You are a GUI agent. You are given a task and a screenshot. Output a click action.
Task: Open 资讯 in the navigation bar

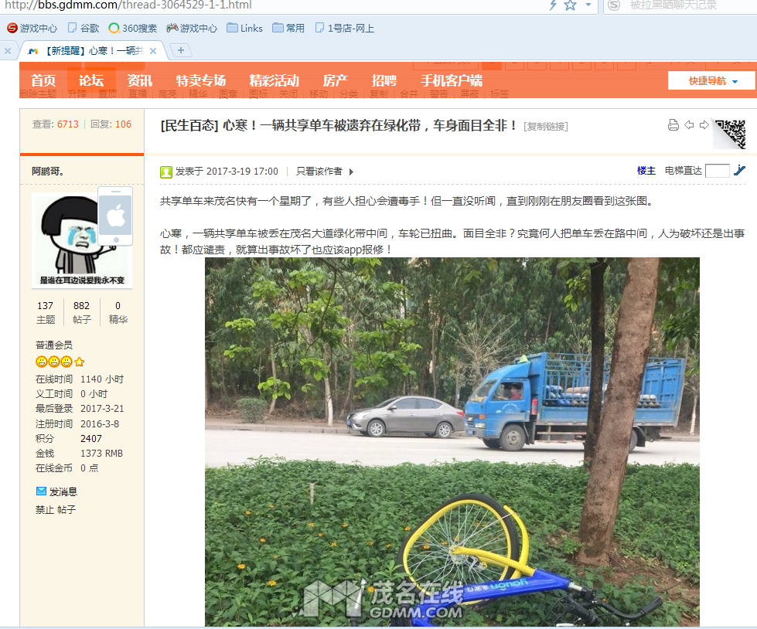pos(139,80)
